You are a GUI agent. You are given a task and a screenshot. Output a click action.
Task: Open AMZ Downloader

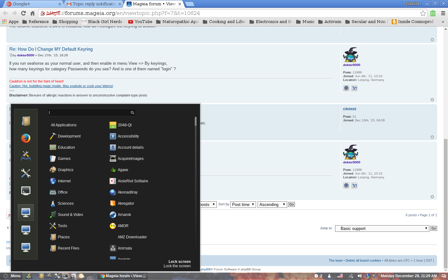click(132, 237)
